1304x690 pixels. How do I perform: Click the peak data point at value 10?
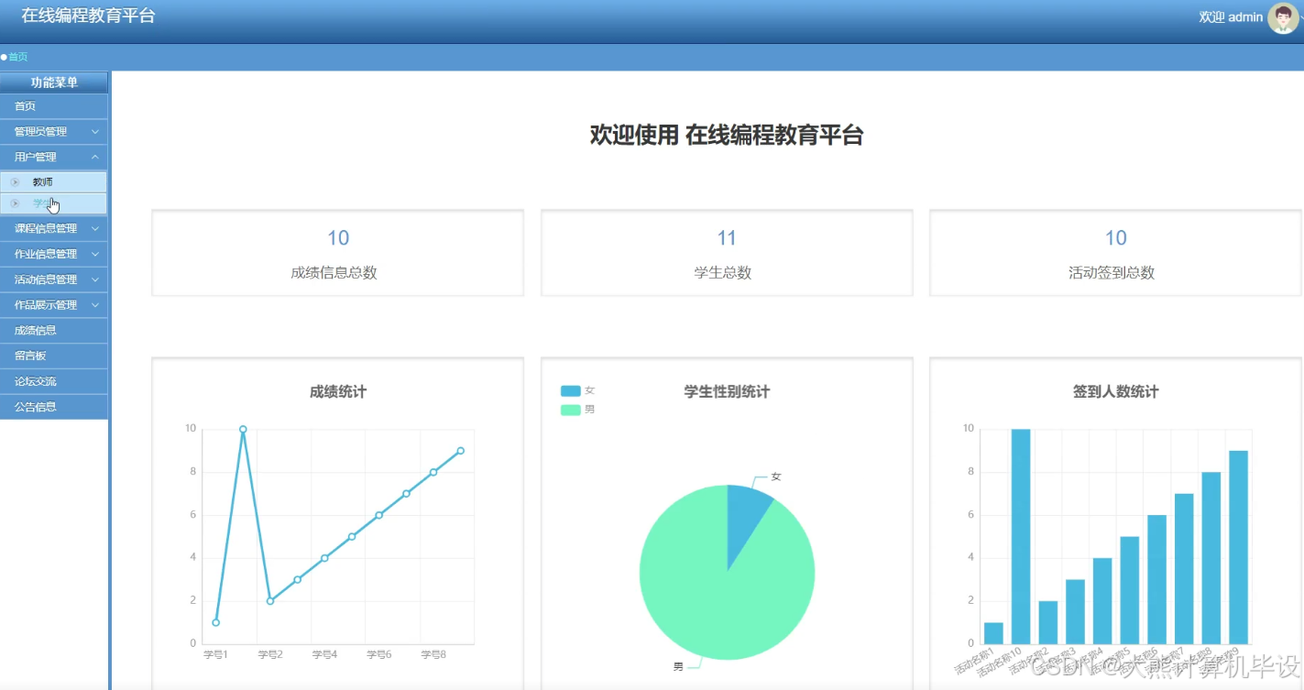[243, 430]
